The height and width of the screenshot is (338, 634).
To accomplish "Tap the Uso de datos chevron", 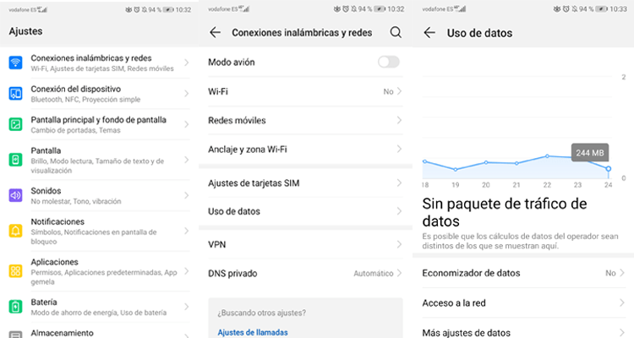I will [399, 211].
